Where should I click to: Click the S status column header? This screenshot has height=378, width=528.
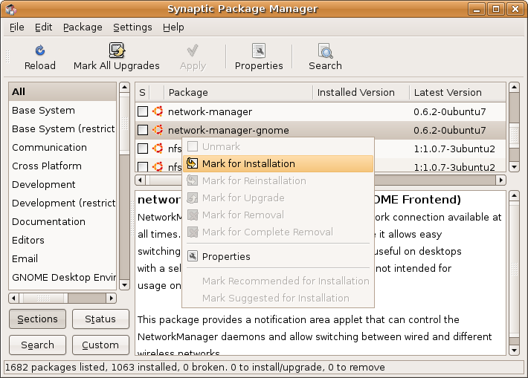pyautogui.click(x=143, y=93)
